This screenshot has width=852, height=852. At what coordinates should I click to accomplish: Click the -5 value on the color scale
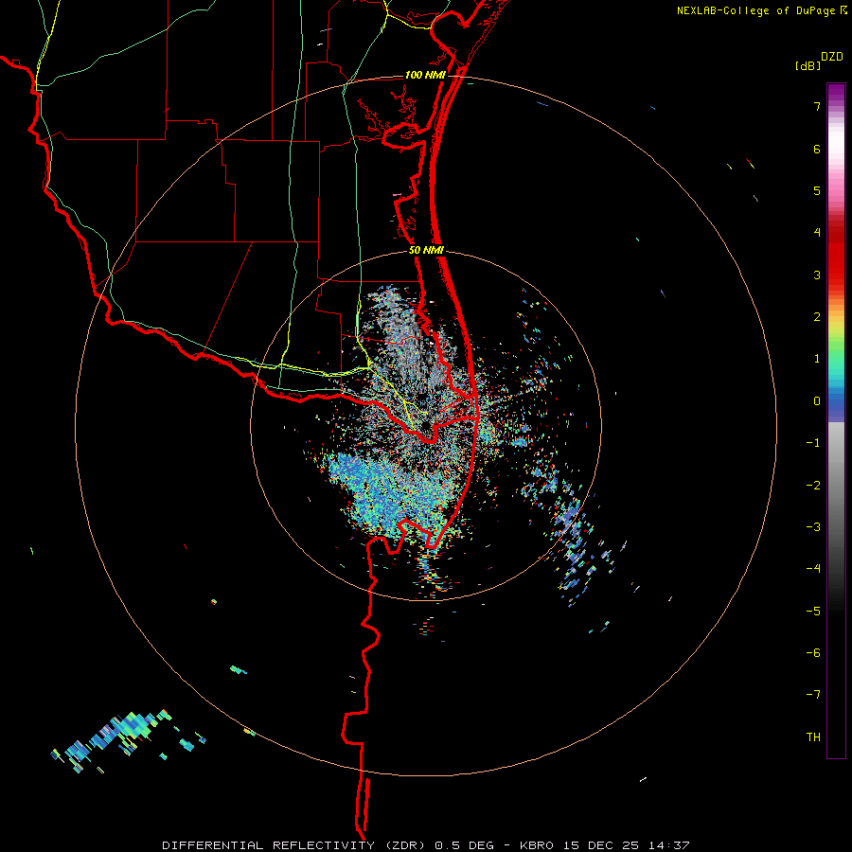(813, 611)
